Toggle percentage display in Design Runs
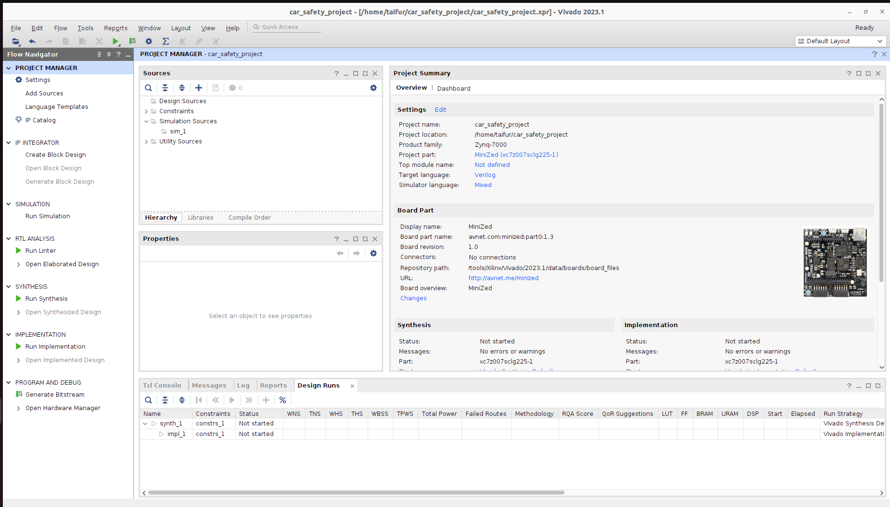This screenshot has width=890, height=507. click(x=283, y=400)
